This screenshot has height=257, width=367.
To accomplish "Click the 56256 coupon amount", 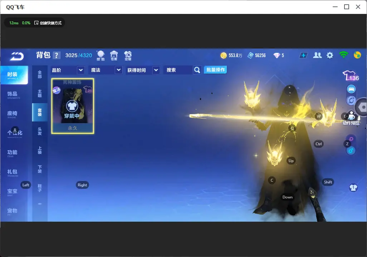I will click(x=260, y=55).
